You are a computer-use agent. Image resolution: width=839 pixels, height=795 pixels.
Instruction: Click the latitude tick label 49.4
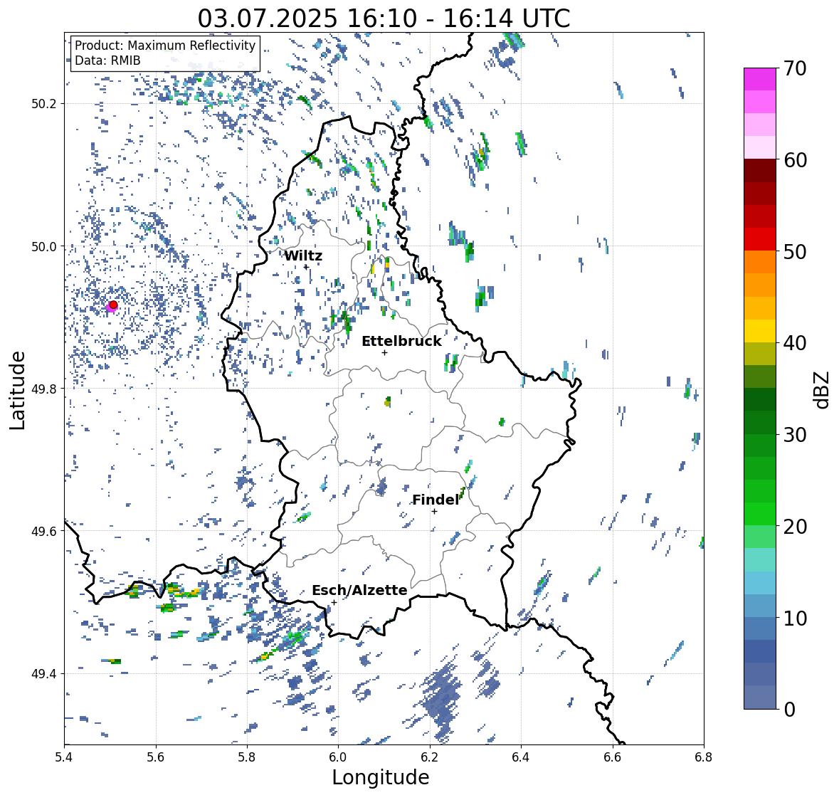45,673
